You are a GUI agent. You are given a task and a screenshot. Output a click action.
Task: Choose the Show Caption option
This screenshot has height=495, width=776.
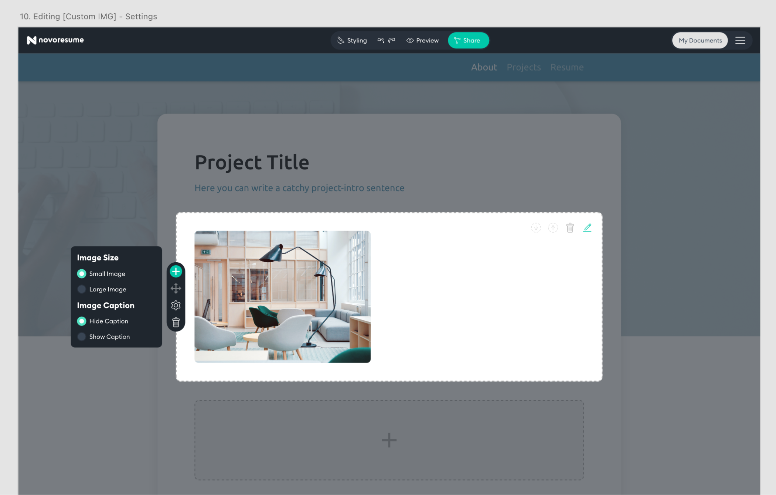pyautogui.click(x=82, y=337)
